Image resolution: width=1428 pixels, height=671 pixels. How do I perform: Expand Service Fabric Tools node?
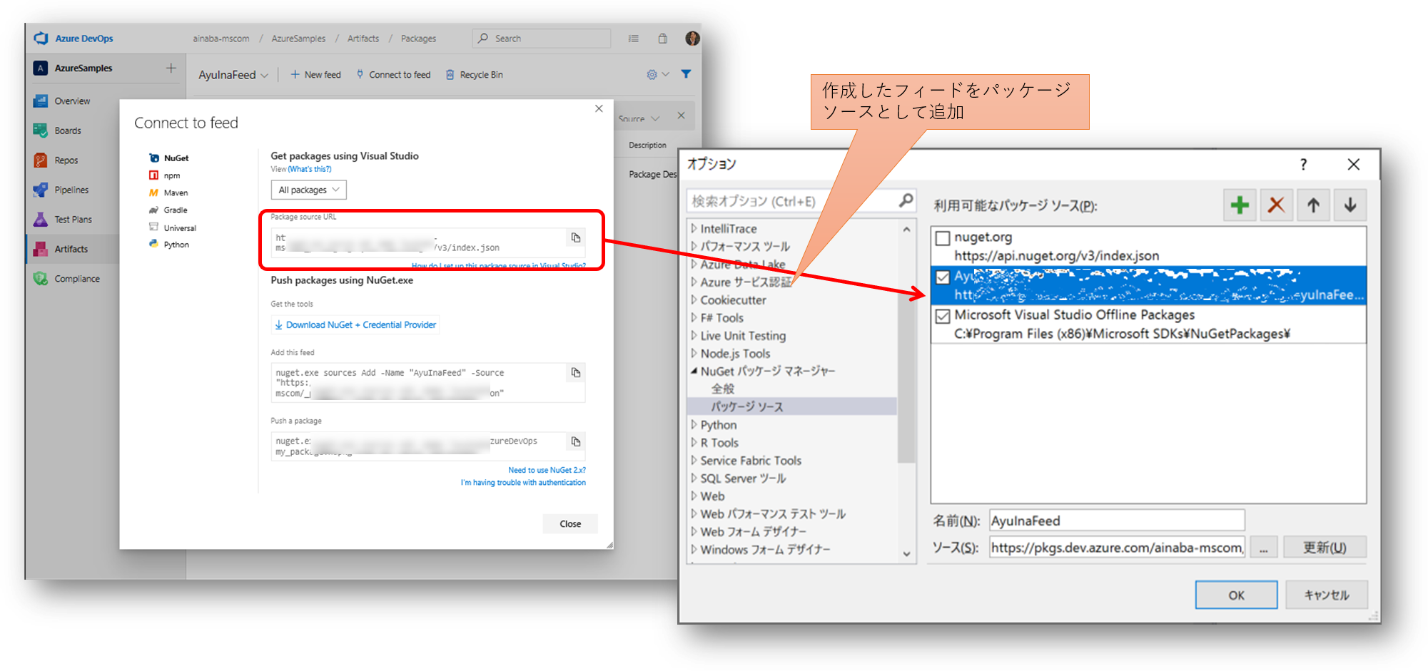(x=694, y=461)
